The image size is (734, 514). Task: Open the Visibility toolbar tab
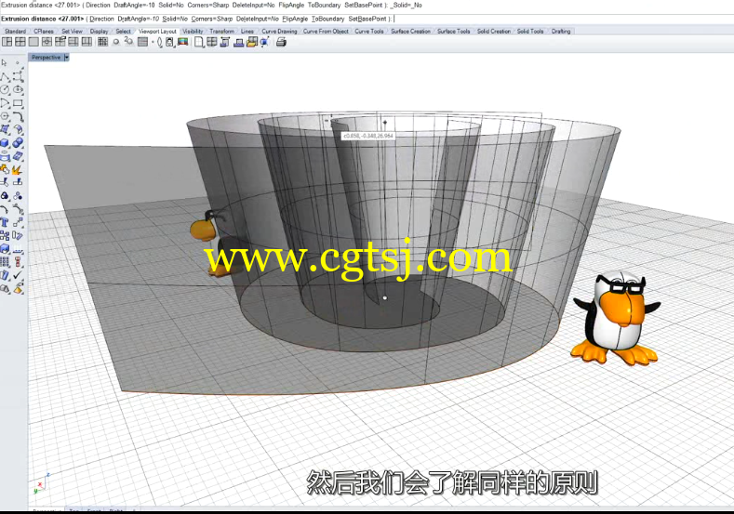[193, 32]
